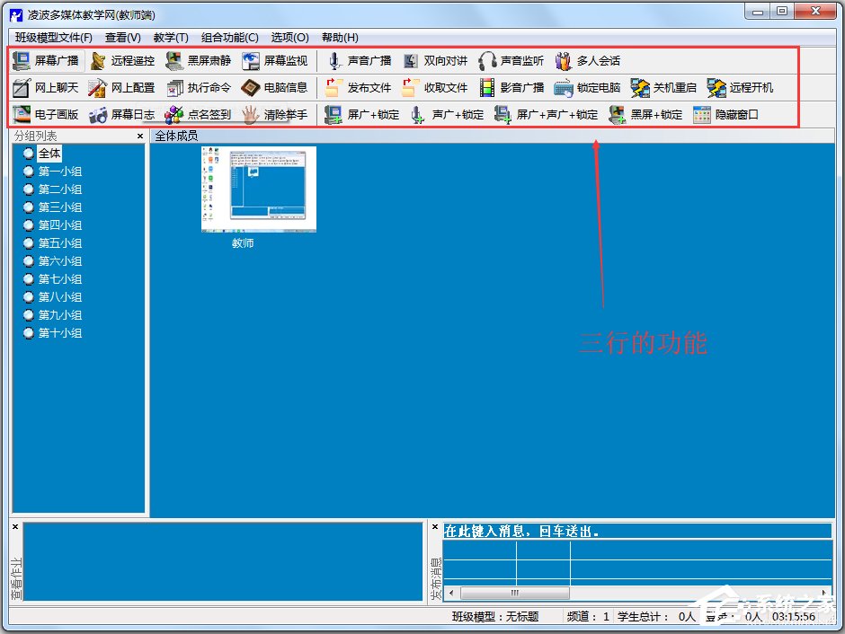This screenshot has width=845, height=634.
Task: Click 清除举手 clear raised hands
Action: (x=275, y=115)
